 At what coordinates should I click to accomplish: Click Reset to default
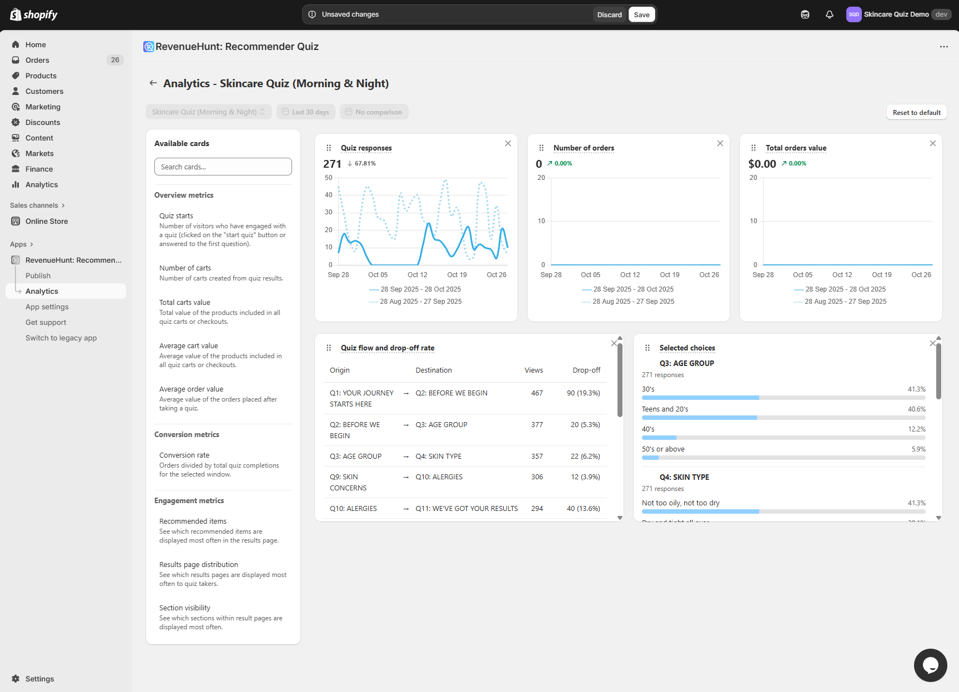click(x=916, y=112)
